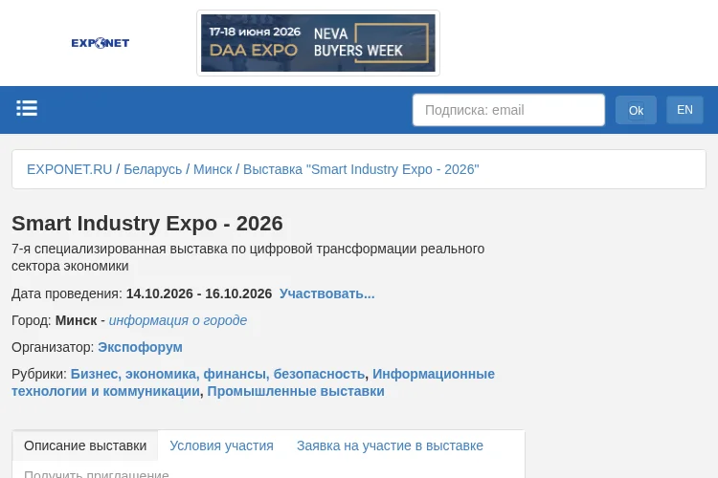Open the Беларусь breadcrumb link
Viewport: 718px width, 478px height.
(x=153, y=169)
